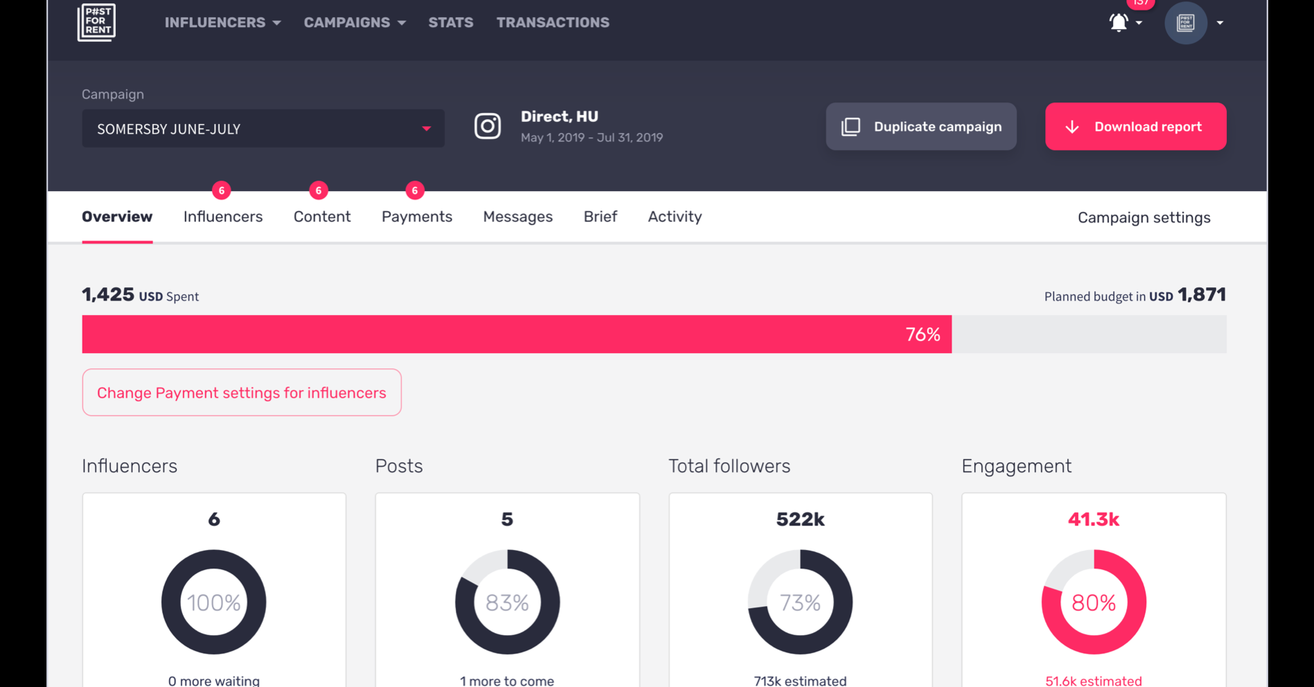Open the Stats page
This screenshot has width=1314, height=687.
(450, 23)
